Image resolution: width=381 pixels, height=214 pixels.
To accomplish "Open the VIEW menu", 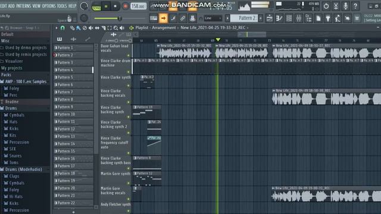I will click(x=36, y=6).
